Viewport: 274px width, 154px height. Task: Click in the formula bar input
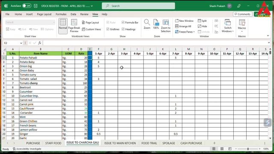coord(155,43)
